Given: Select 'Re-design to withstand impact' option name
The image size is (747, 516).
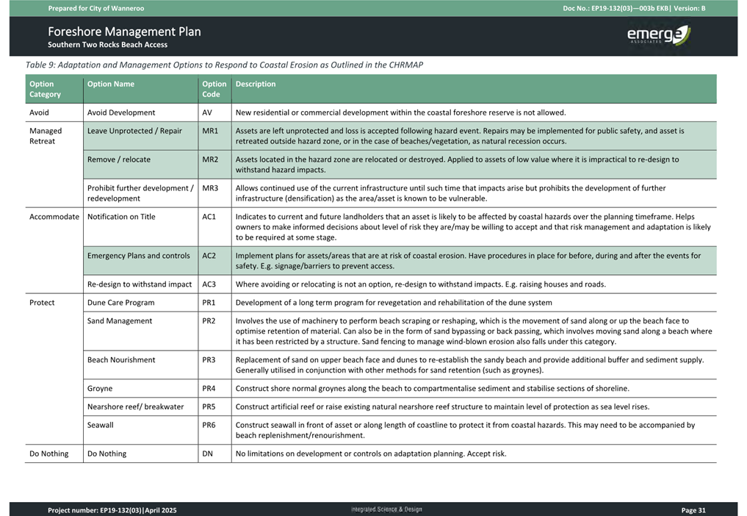Looking at the screenshot, I should click(140, 284).
